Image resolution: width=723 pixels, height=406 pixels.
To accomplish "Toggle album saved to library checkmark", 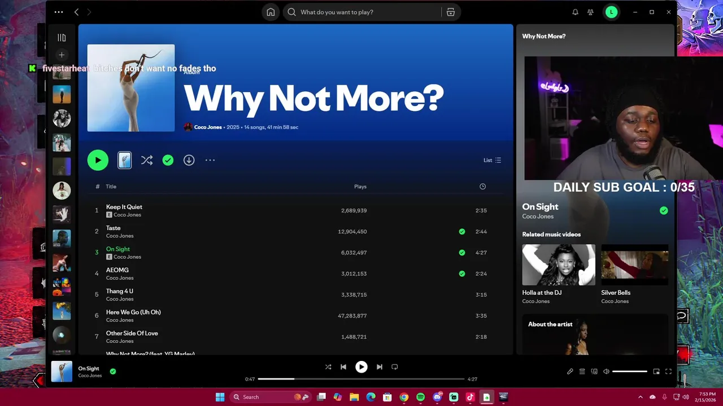I will point(168,160).
